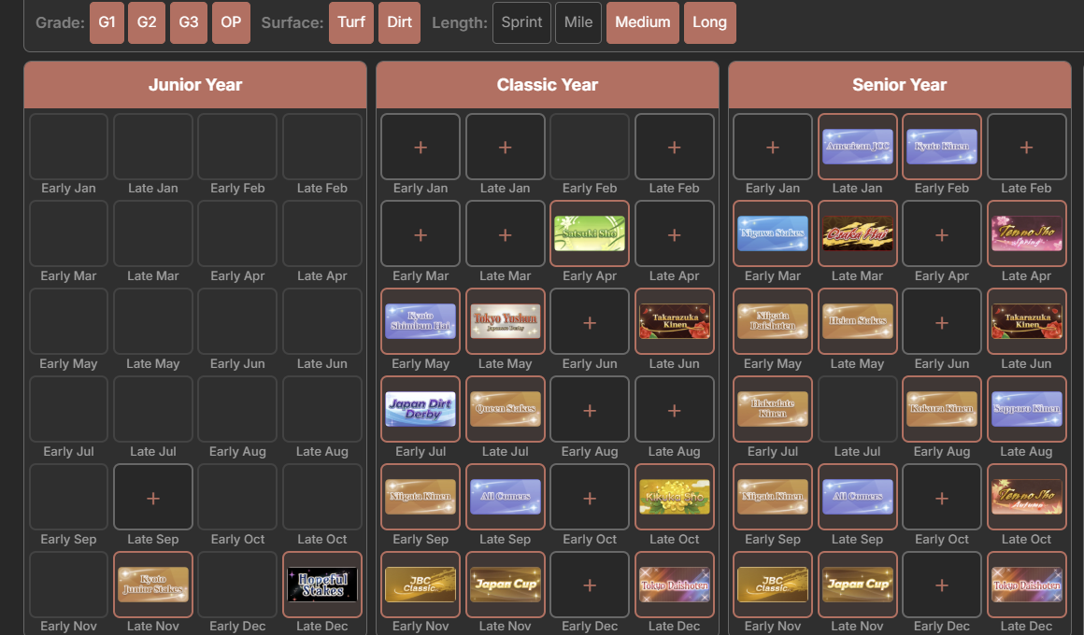Select Kyoto Junior Stakes in Junior Late Nov

pyautogui.click(x=152, y=584)
